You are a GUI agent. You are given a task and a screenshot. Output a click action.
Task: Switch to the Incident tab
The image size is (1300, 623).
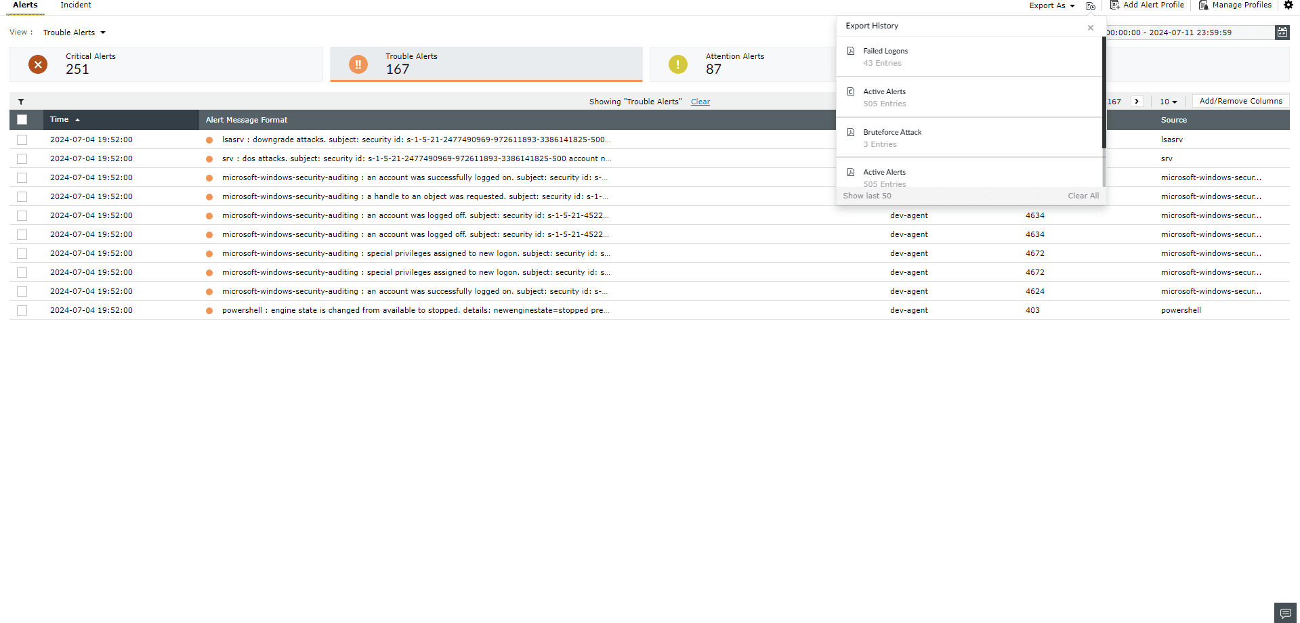(x=75, y=5)
